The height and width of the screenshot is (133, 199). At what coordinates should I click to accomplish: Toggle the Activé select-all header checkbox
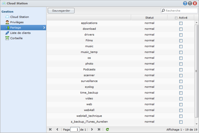point(176,18)
